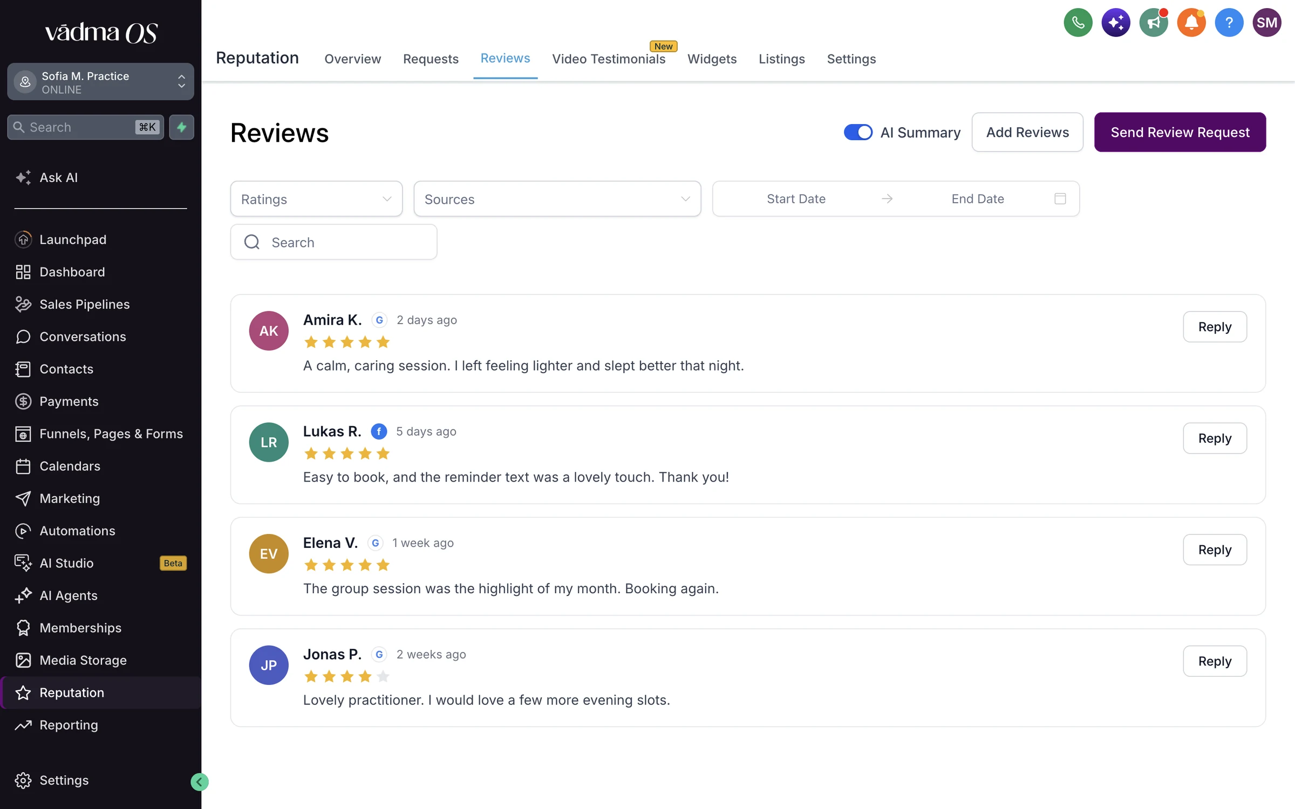Expand the Ratings filter dropdown
Viewport: 1295px width, 809px height.
click(x=316, y=199)
